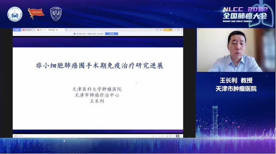The image size is (276, 154).
Task: Click the grid icon beside the account button
Action: pos(161,30)
